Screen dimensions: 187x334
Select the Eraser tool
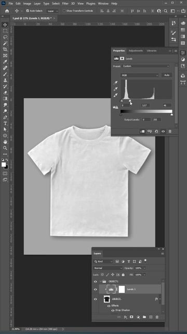pyautogui.click(x=5, y=93)
